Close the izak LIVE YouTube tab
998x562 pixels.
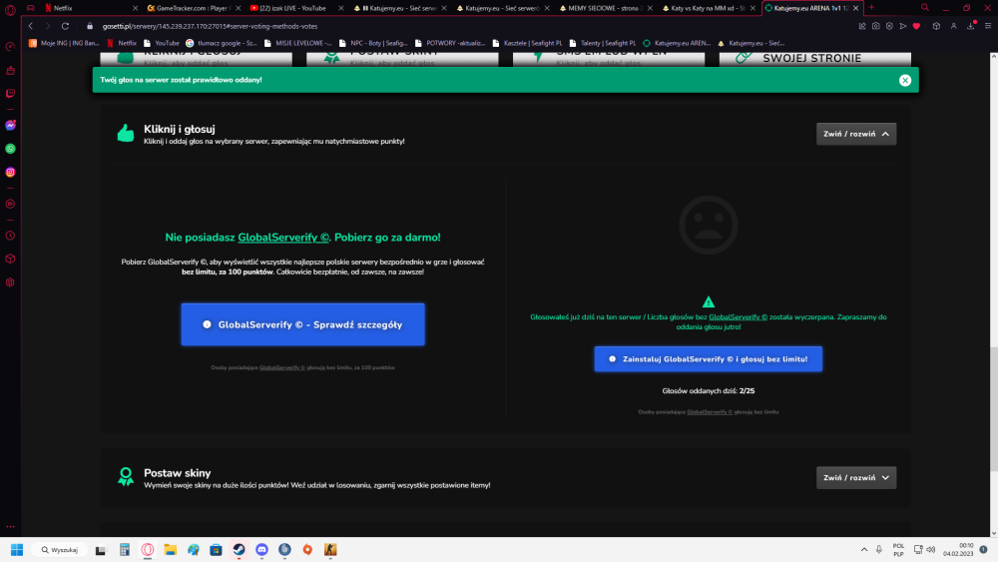(341, 8)
